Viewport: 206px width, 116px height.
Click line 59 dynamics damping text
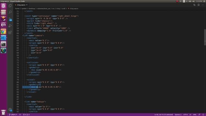coord(49,31)
